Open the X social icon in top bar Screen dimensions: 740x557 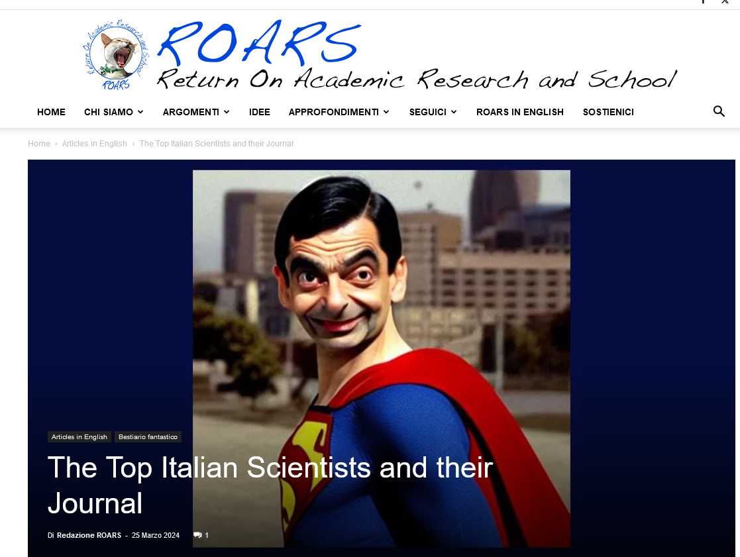[725, 2]
